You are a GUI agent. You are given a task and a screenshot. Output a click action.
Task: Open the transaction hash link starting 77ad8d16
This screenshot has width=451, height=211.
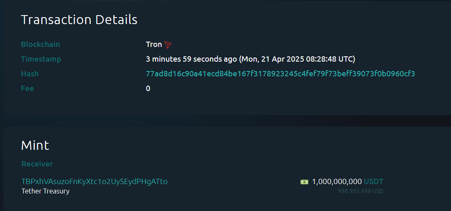tap(280, 74)
